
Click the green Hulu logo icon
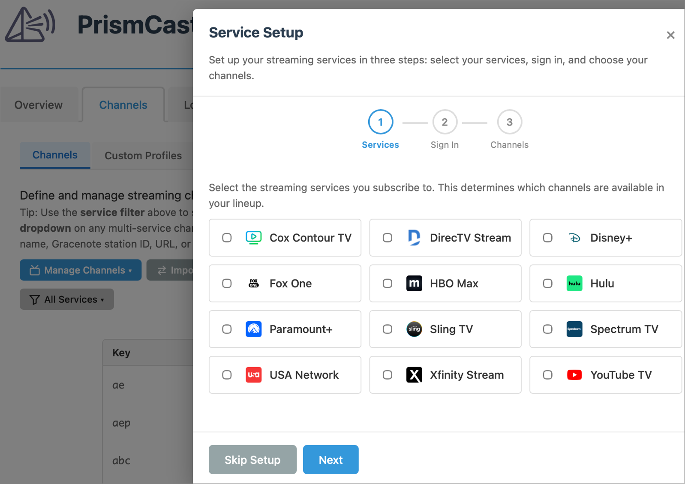(x=574, y=284)
